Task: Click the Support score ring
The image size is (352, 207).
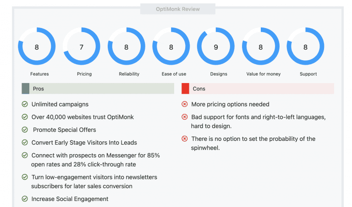Action: click(305, 46)
